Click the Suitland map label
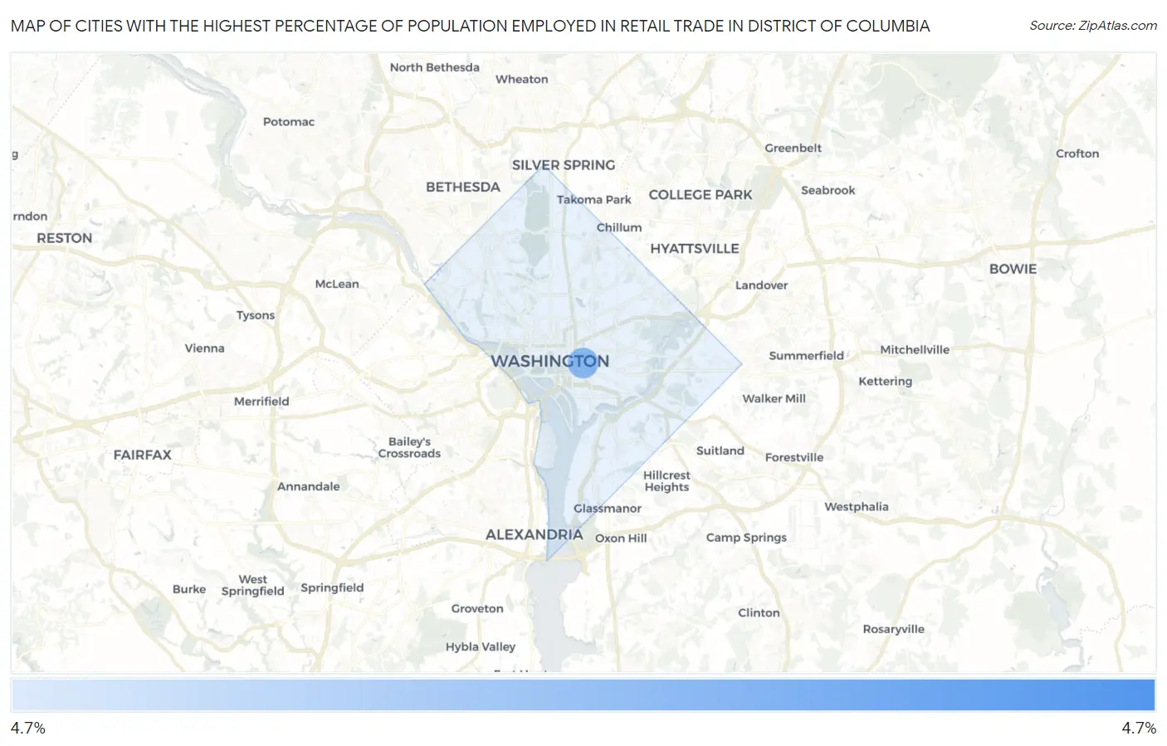1167x746 pixels. tap(720, 451)
